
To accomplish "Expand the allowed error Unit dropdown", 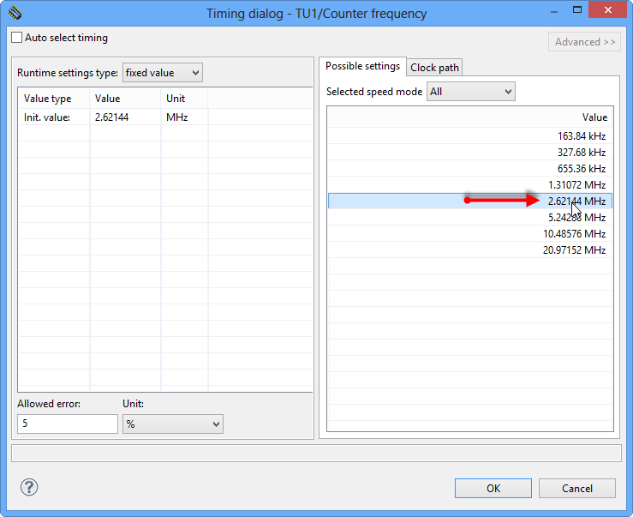I will click(172, 424).
